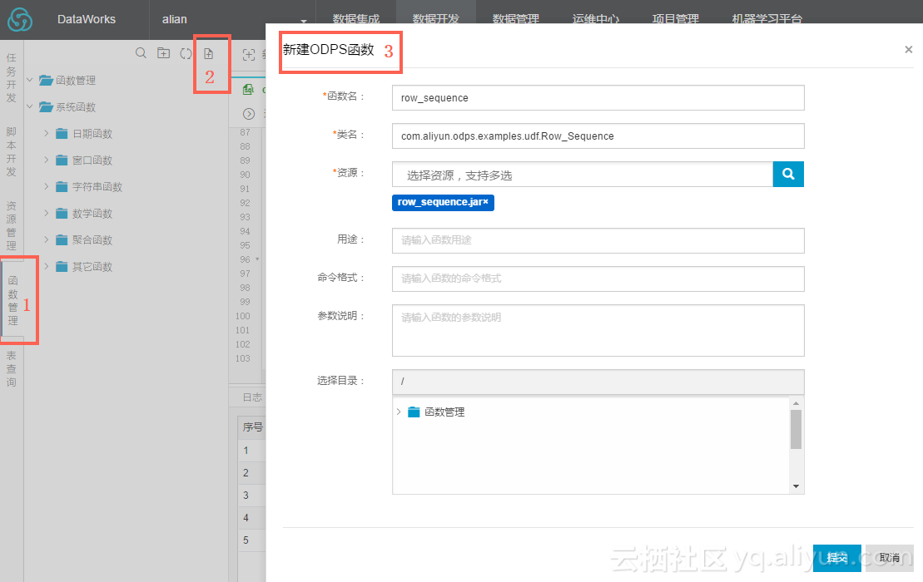The width and height of the screenshot is (923, 582).
Task: Click the run circle icon in editor toolbar
Action: click(249, 114)
